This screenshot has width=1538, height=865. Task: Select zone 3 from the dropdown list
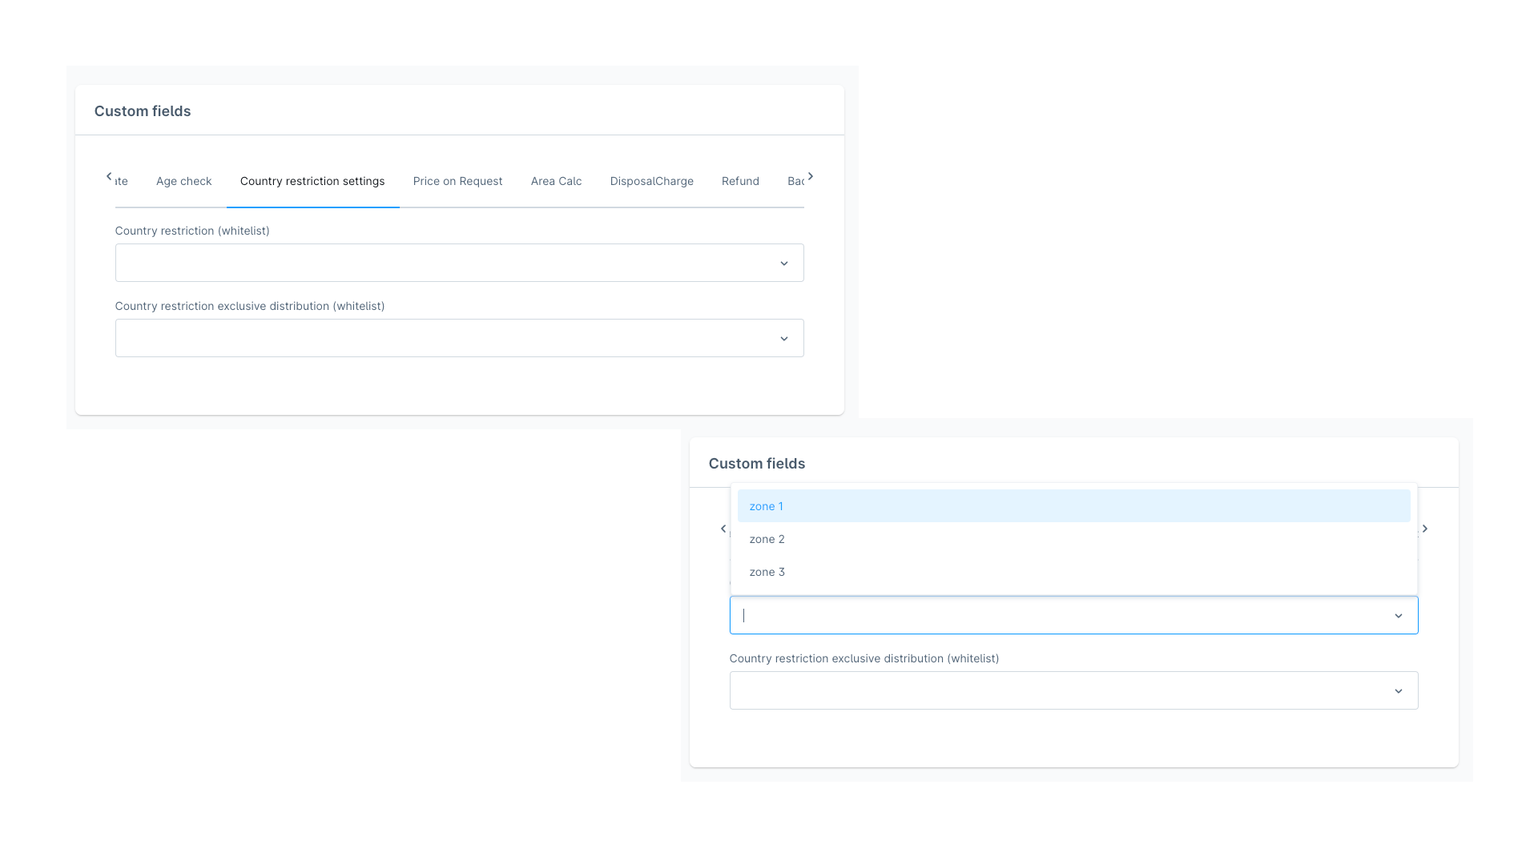point(768,571)
